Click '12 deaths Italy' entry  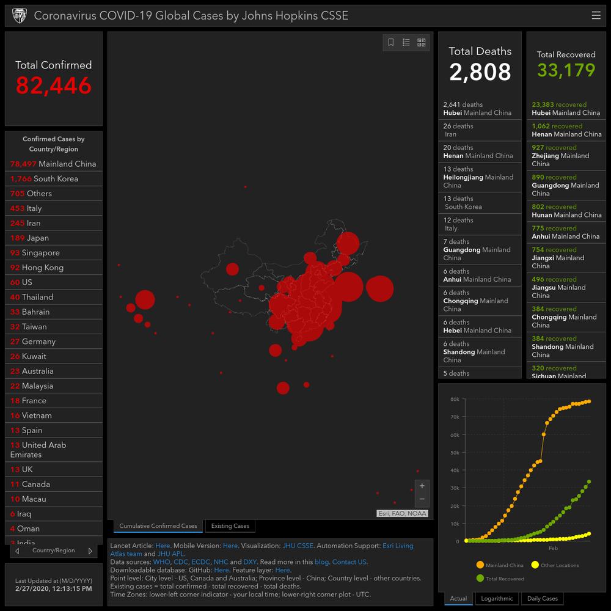pyautogui.click(x=480, y=224)
